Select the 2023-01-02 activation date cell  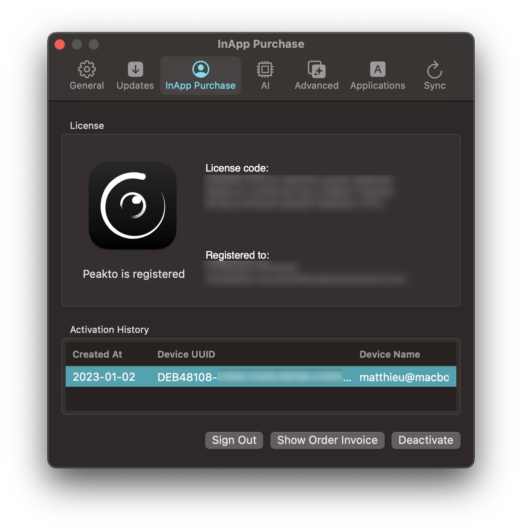[x=104, y=377]
